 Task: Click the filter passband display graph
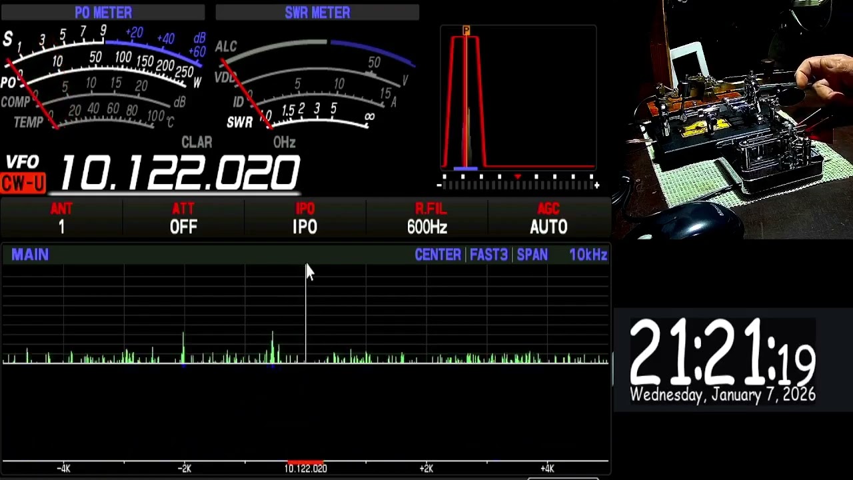pyautogui.click(x=518, y=97)
